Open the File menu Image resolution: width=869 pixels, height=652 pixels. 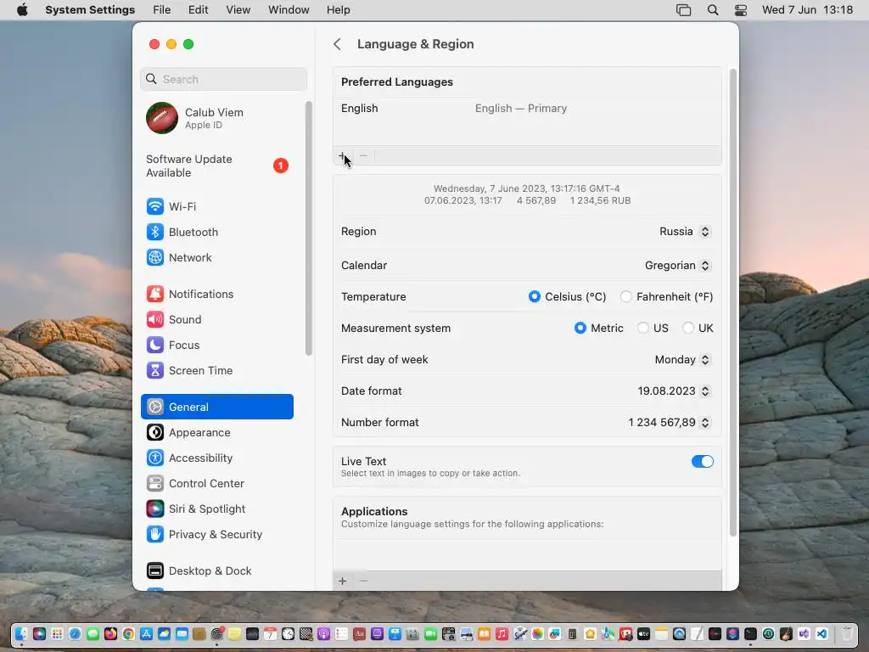pyautogui.click(x=162, y=10)
